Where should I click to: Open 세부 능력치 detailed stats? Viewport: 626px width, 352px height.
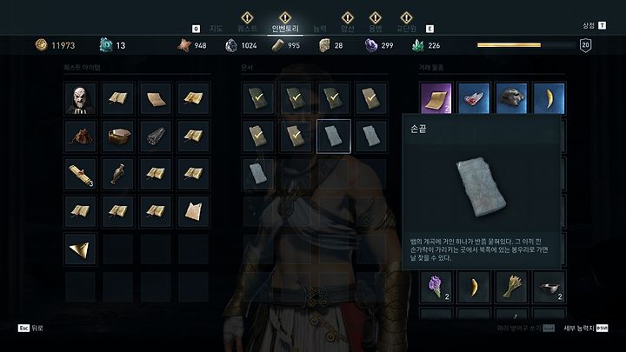tap(586, 328)
